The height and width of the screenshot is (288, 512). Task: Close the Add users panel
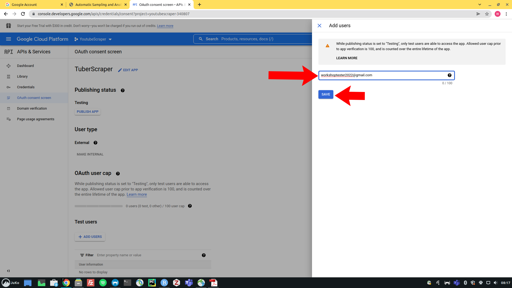coord(319,26)
